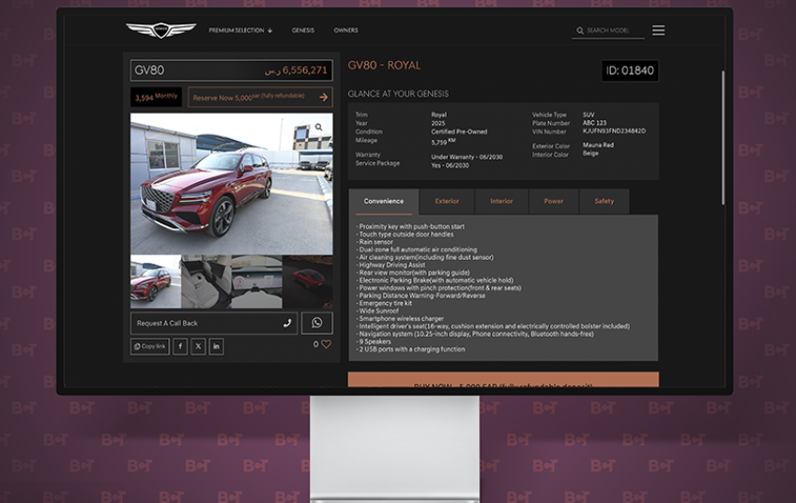Click the Wide Sunroof feature line
The image size is (796, 503).
pos(377,311)
